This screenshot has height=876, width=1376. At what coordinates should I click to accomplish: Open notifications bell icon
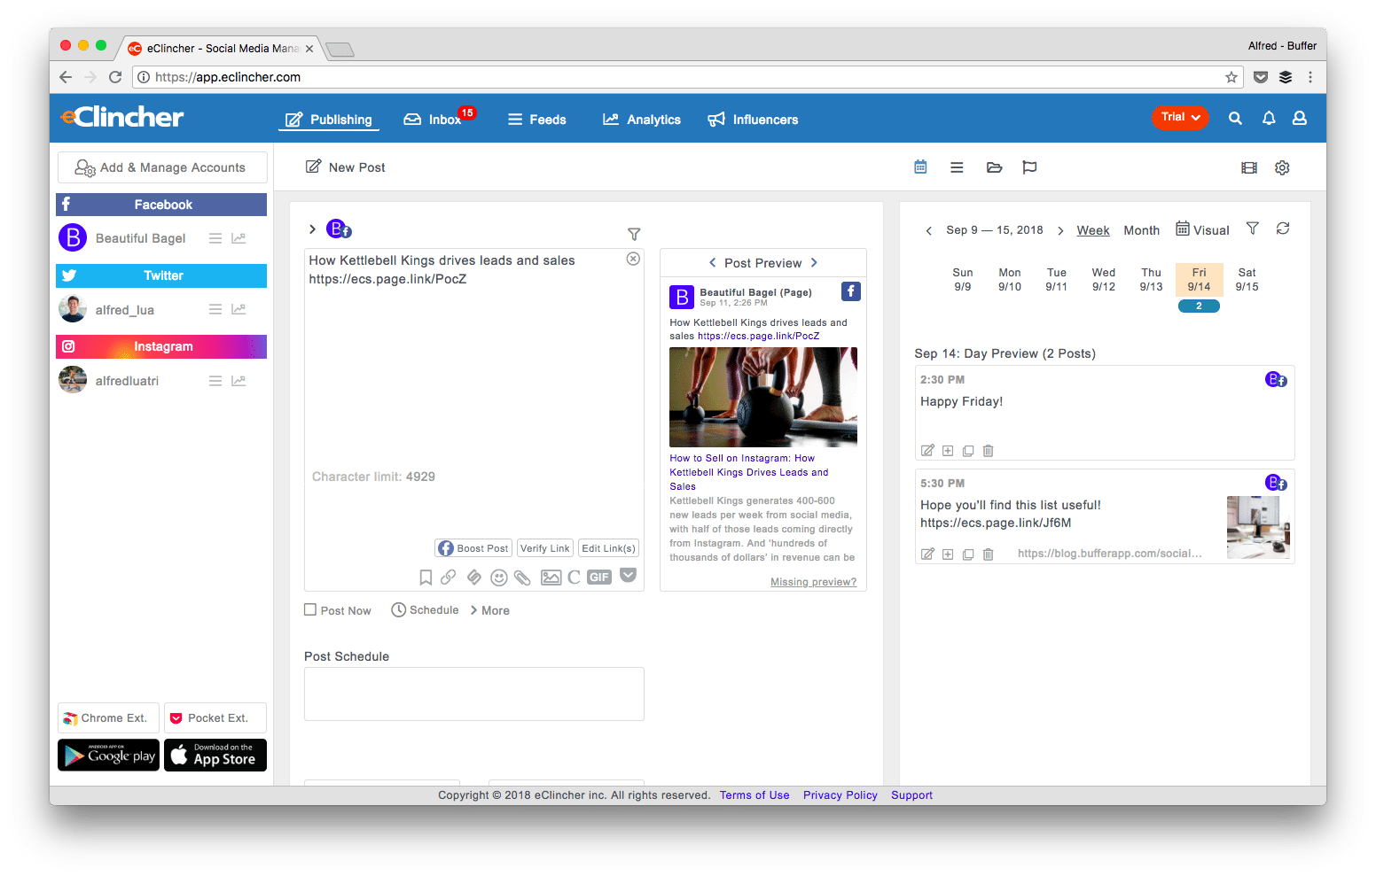click(x=1269, y=118)
